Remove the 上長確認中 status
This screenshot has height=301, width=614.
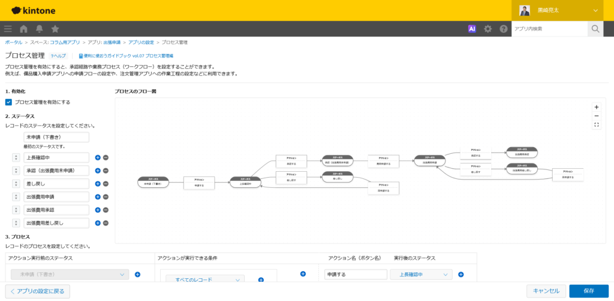(106, 158)
